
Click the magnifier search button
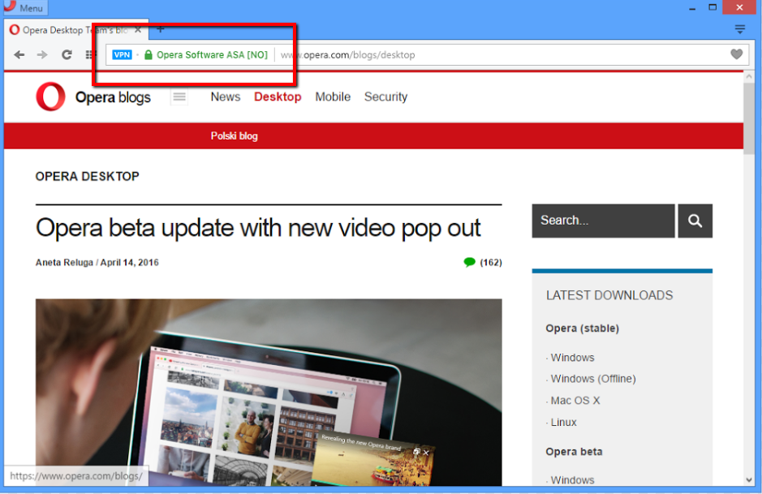point(695,221)
